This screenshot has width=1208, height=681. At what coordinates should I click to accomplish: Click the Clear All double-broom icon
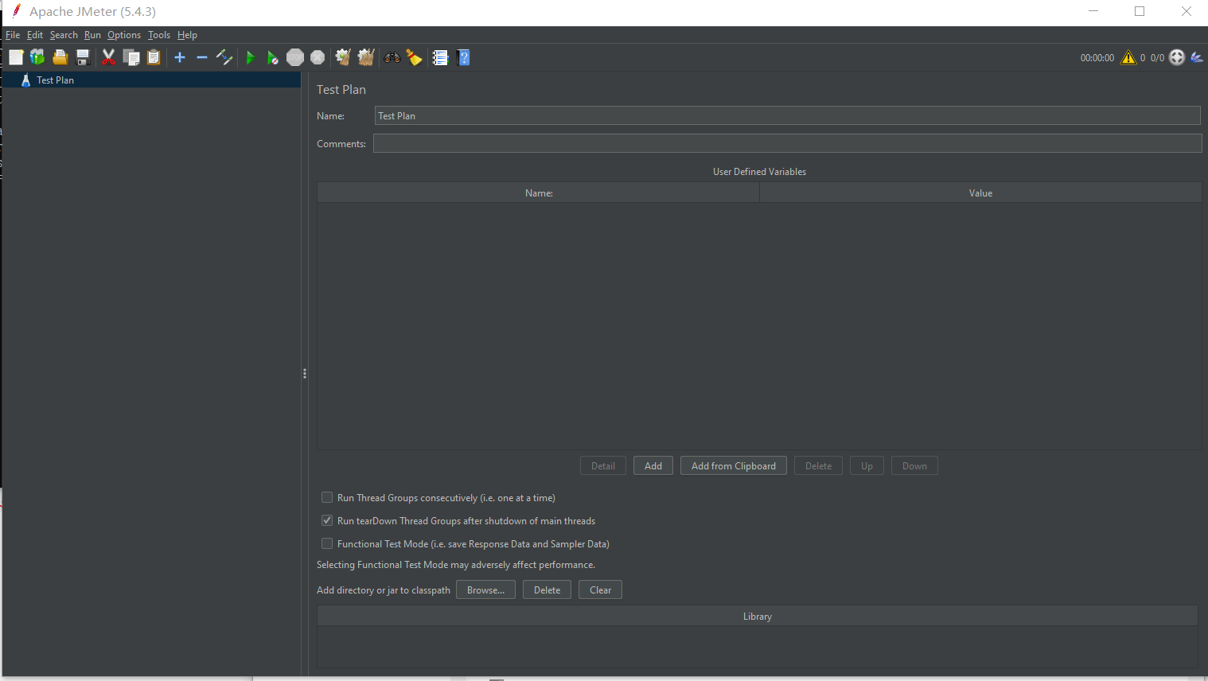pyautogui.click(x=366, y=57)
